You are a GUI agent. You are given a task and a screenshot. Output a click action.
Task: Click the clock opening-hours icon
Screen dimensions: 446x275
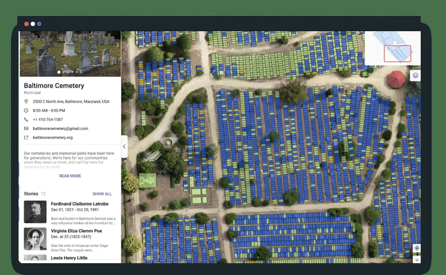26,111
